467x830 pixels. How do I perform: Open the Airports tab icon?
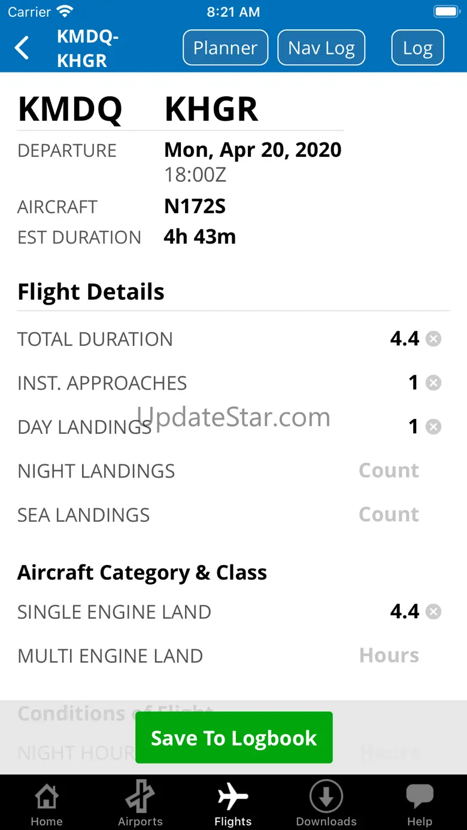[140, 797]
